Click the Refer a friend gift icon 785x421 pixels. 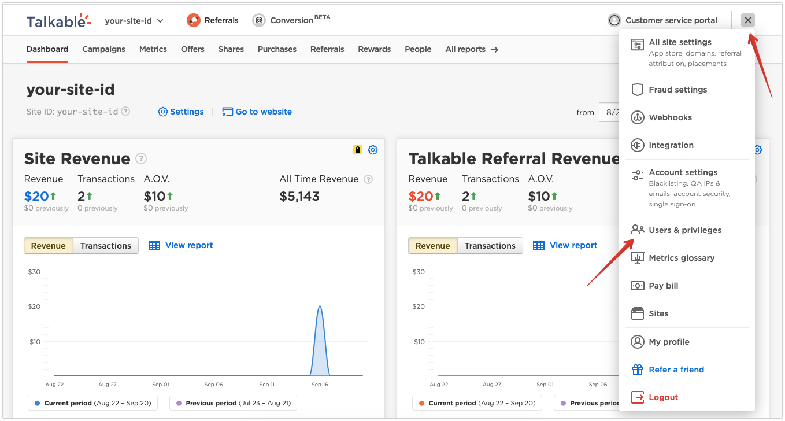[637, 370]
